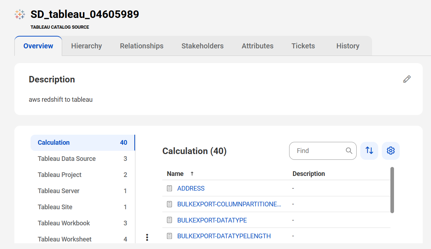Viewport: 431px width, 249px height.
Task: Click the 'TABLEAU CATALOG SOURCE' label
Action: (x=60, y=27)
